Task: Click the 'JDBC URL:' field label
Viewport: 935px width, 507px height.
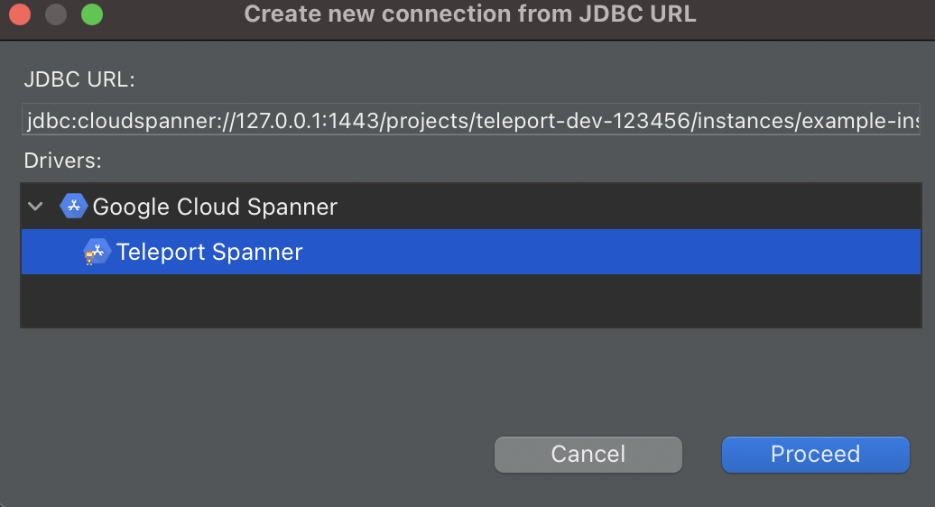Action: (79, 79)
